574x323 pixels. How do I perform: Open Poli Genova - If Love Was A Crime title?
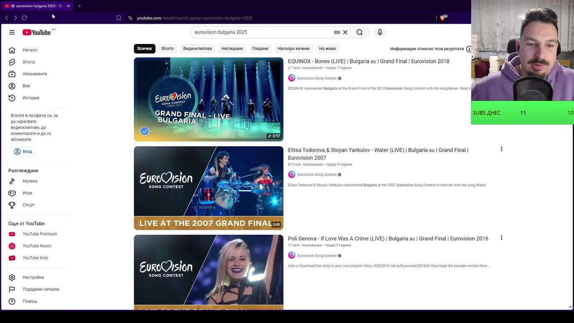pyautogui.click(x=388, y=239)
